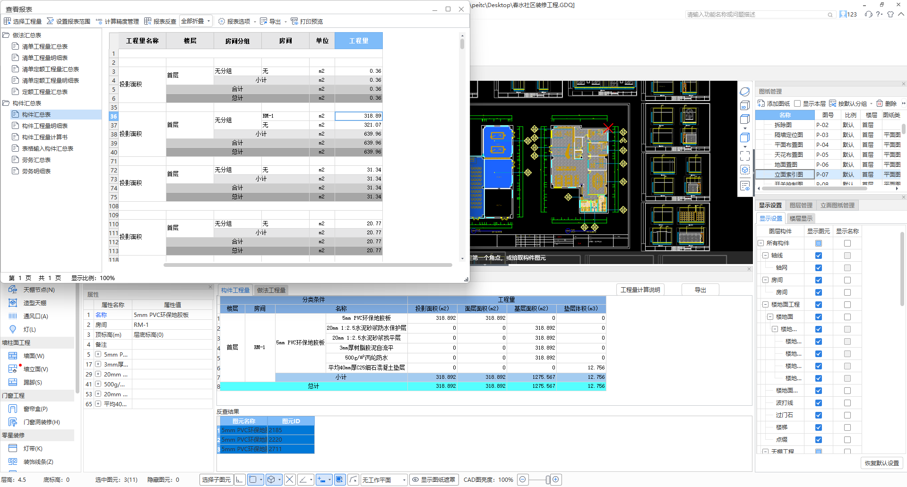The image size is (907, 487).
Task: Click the 选择子图元 button
Action: pyautogui.click(x=216, y=479)
